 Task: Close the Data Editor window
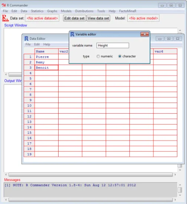click(x=178, y=39)
